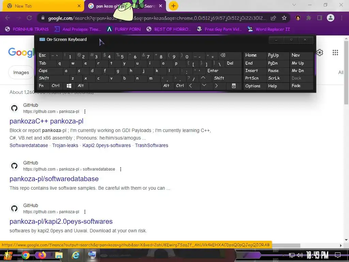Open the pankozaC++ pankoza-pl result
The width and height of the screenshot is (349, 262).
click(46, 121)
